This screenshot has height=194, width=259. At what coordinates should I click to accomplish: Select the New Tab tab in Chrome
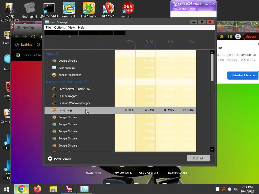pos(28,28)
